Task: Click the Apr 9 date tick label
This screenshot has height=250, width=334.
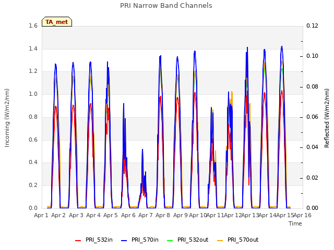Action: (181, 215)
